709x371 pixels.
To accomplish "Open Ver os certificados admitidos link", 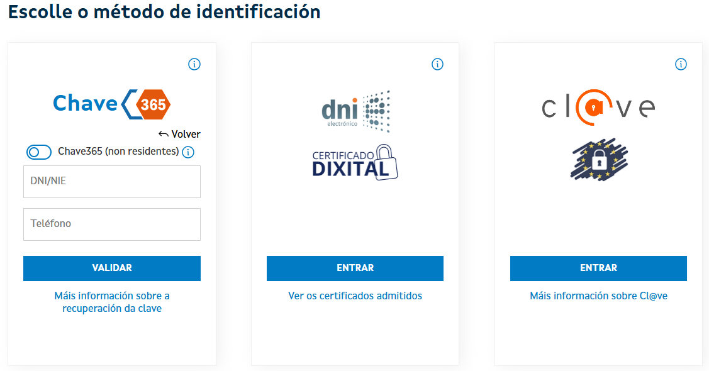I will tap(355, 296).
